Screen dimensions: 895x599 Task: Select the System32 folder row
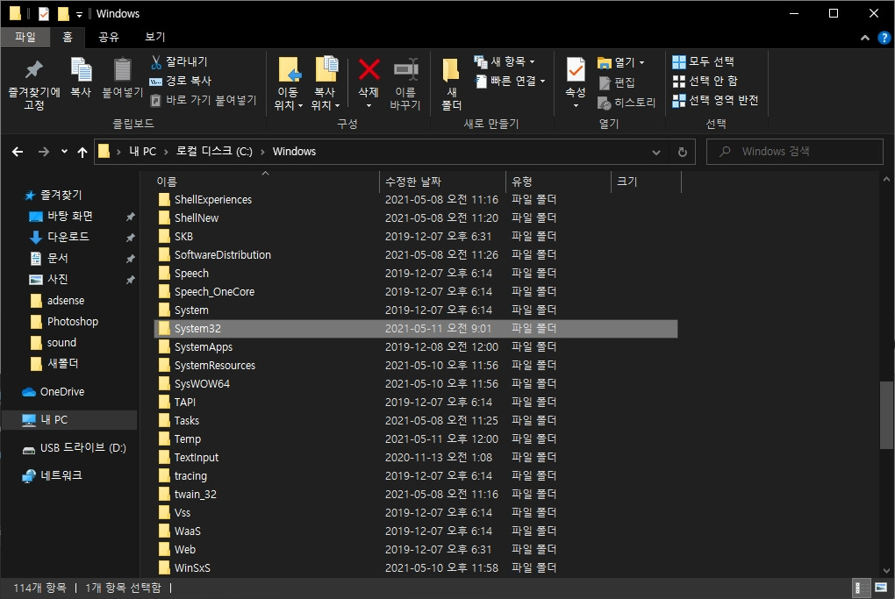point(416,329)
